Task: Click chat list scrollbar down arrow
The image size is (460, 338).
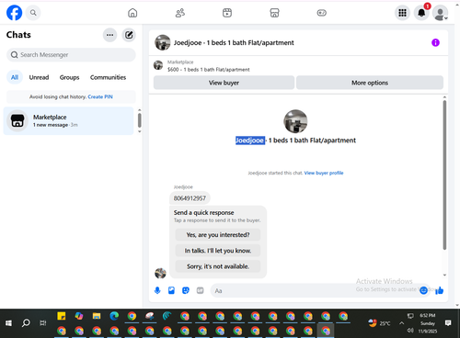Action: [x=140, y=131]
